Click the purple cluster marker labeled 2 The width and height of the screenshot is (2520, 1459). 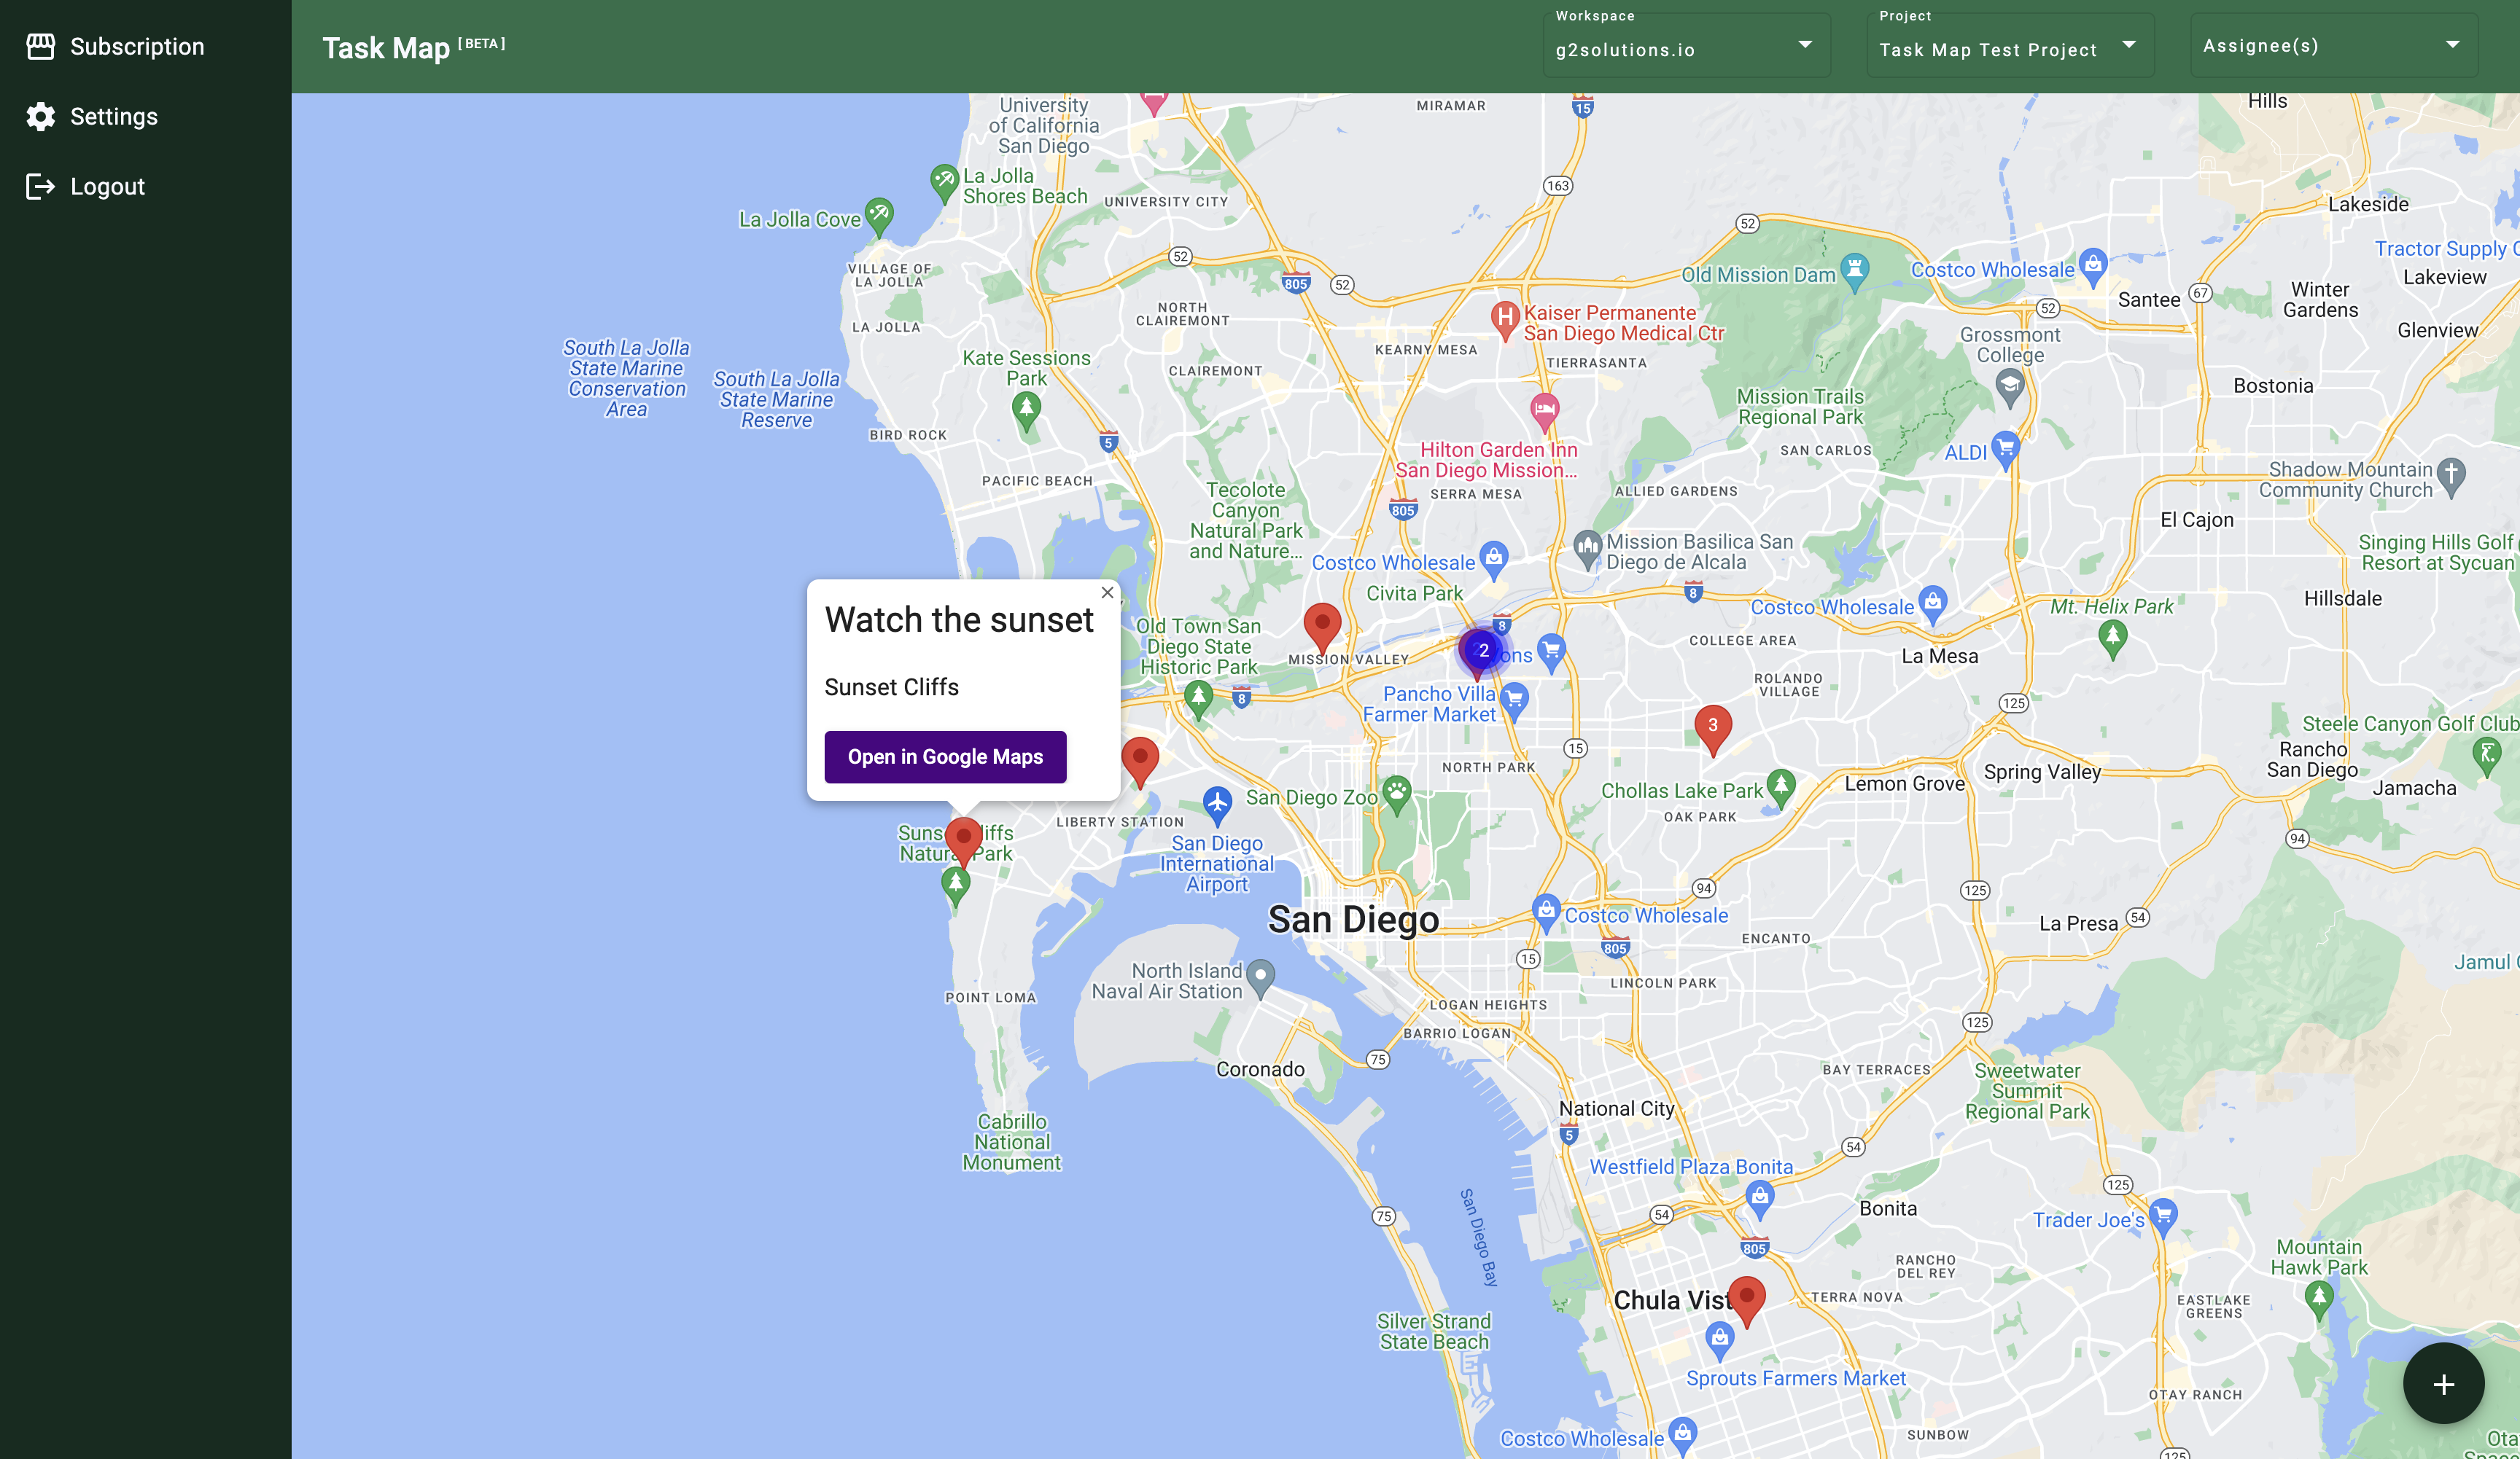pos(1480,651)
